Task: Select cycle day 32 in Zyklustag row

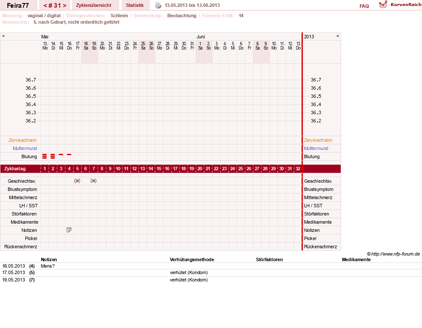Action: coord(298,169)
